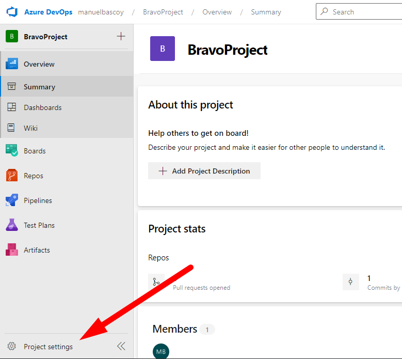Click the Azure DevOps logo icon

coord(12,12)
